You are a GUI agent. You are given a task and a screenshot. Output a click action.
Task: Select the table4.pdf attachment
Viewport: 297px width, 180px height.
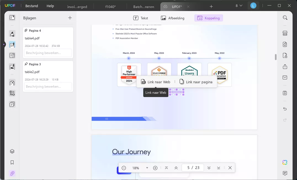32,38
